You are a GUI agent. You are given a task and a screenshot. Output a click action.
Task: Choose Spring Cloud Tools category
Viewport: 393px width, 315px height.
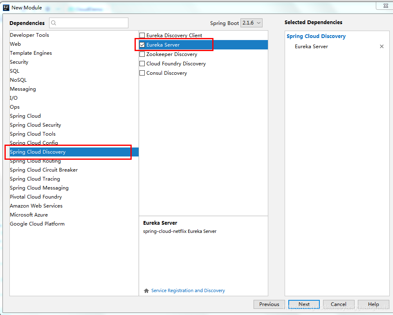click(x=74, y=134)
